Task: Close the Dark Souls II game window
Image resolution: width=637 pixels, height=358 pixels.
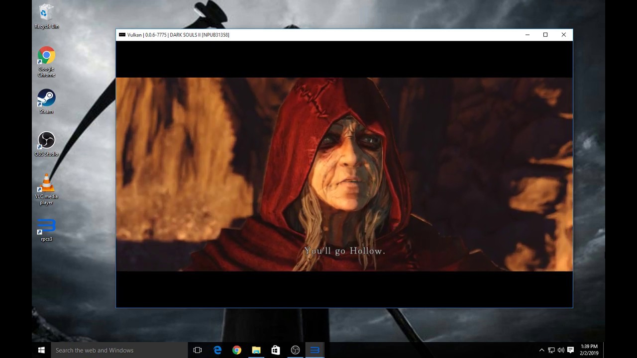Action: [x=563, y=35]
